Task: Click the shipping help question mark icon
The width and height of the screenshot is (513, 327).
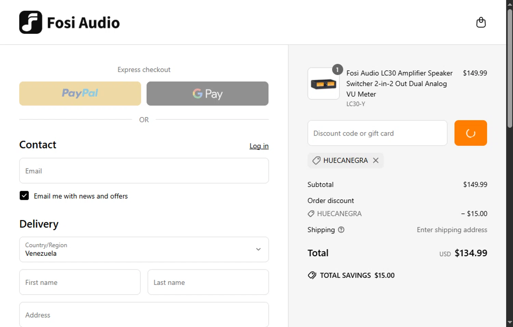Action: (x=341, y=230)
